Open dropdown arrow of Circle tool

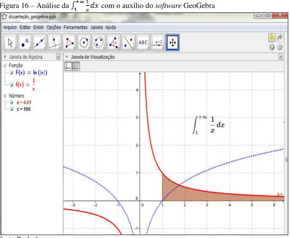click(x=89, y=49)
